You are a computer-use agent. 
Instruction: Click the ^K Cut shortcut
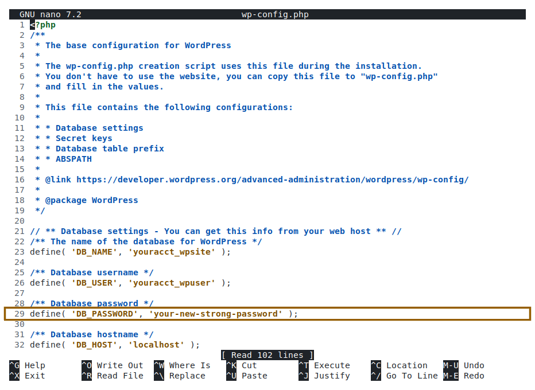click(242, 365)
